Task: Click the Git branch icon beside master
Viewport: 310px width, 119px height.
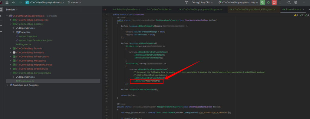Action: click(x=69, y=2)
